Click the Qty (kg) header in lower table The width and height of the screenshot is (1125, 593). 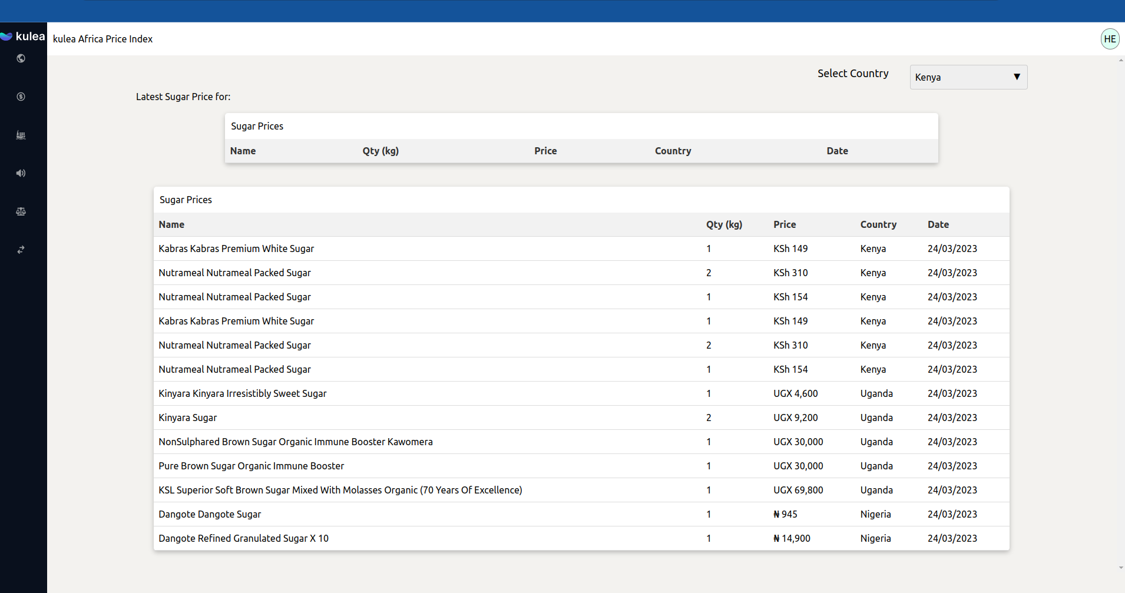point(724,224)
